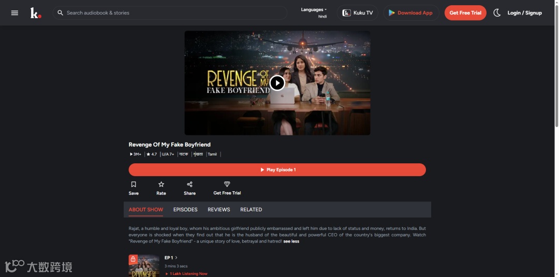Collapse description with see less
The height and width of the screenshot is (277, 559).
tap(291, 241)
